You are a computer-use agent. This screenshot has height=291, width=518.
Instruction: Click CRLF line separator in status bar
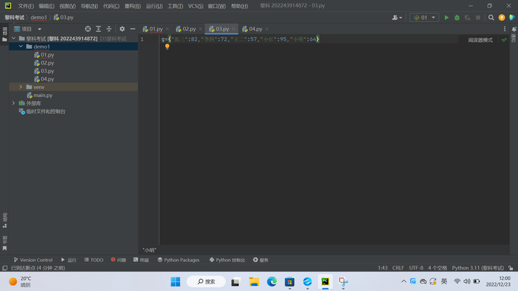pos(398,268)
